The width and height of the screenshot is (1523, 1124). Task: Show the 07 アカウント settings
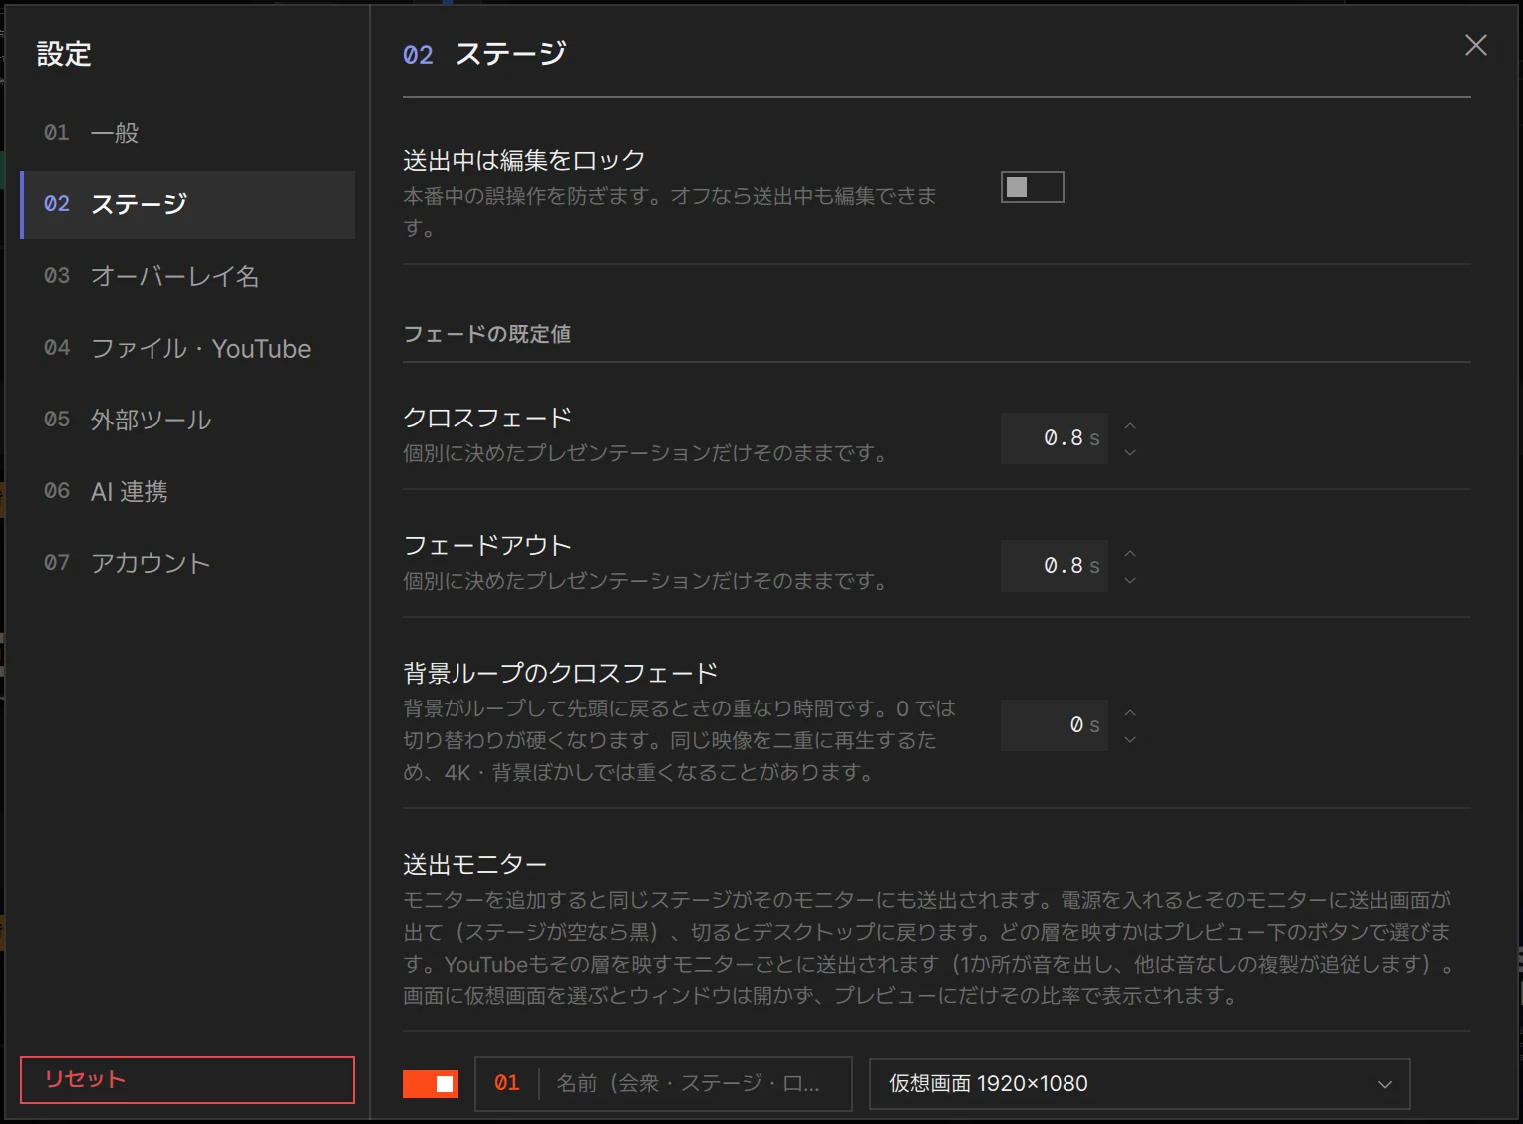187,563
